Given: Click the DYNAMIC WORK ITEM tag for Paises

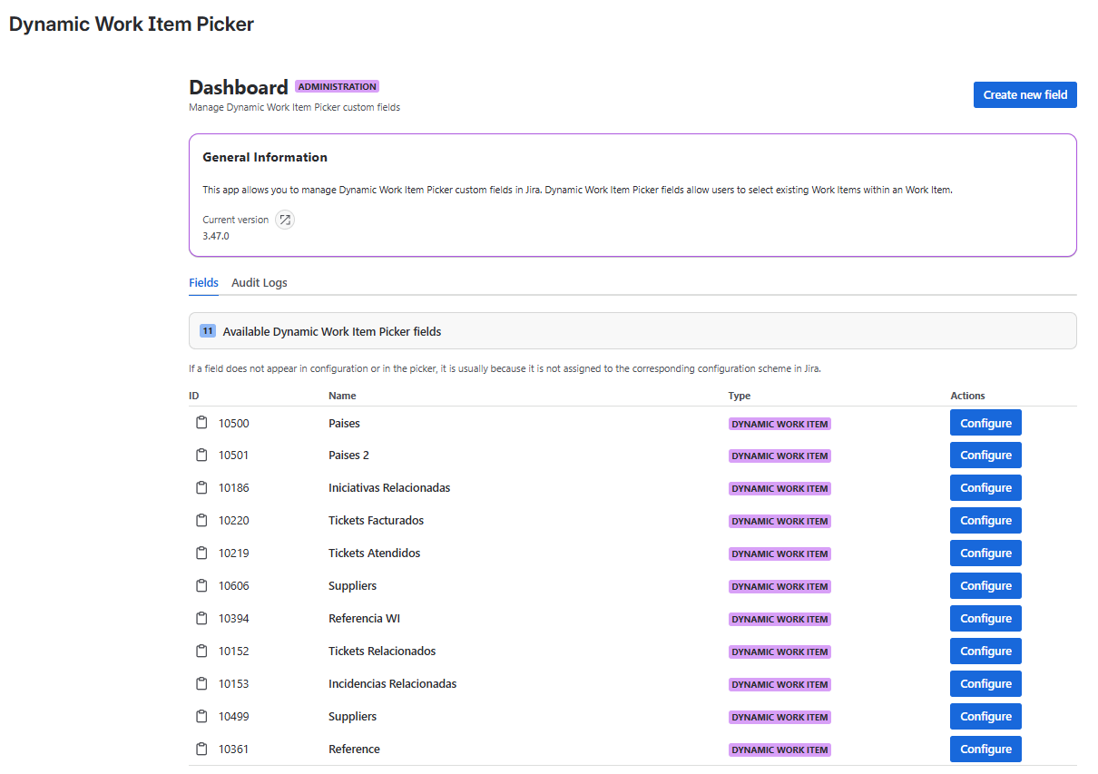Looking at the screenshot, I should tap(779, 424).
